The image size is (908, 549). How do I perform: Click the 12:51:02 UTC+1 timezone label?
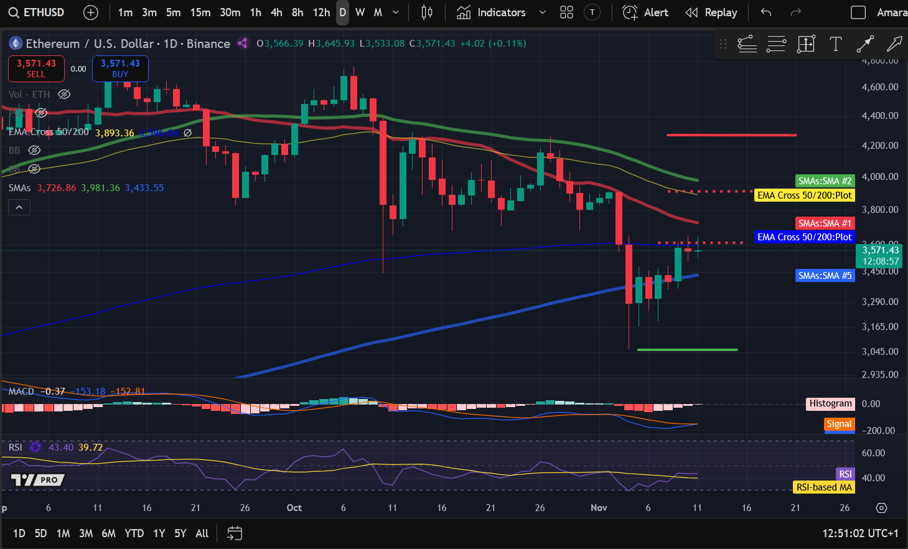(860, 533)
